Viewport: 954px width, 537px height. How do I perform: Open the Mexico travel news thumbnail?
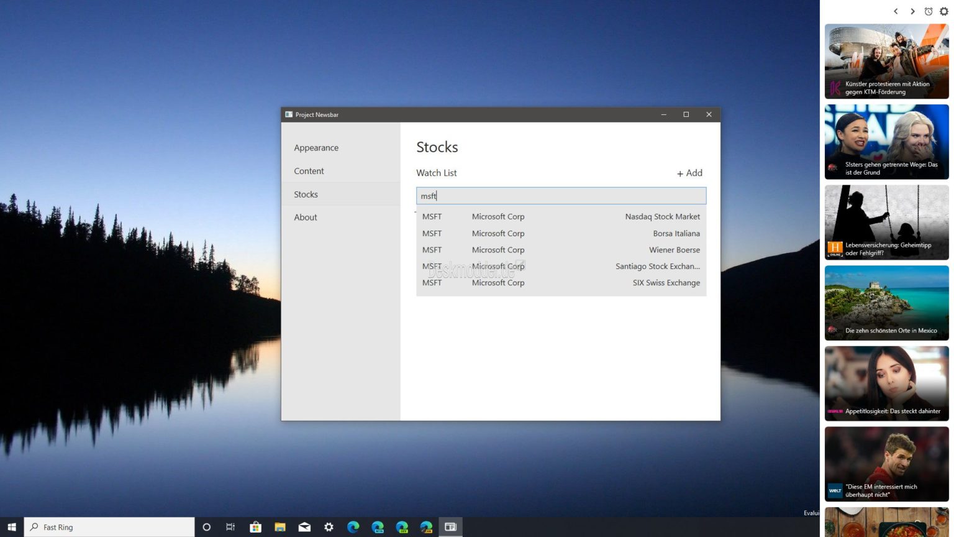pos(886,303)
